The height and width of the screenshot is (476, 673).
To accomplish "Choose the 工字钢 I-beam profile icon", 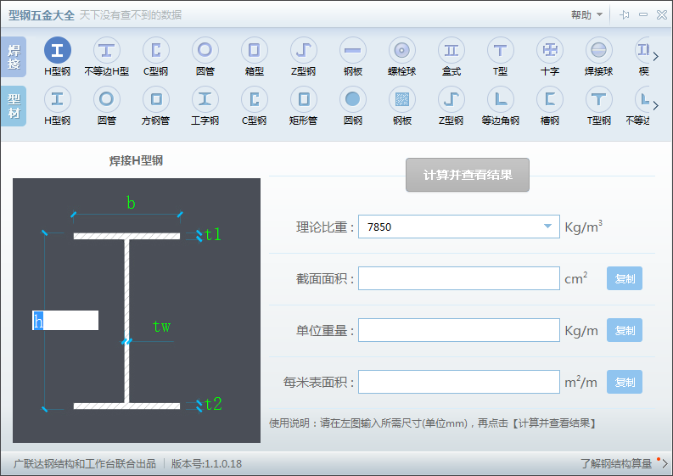I will 205,99.
